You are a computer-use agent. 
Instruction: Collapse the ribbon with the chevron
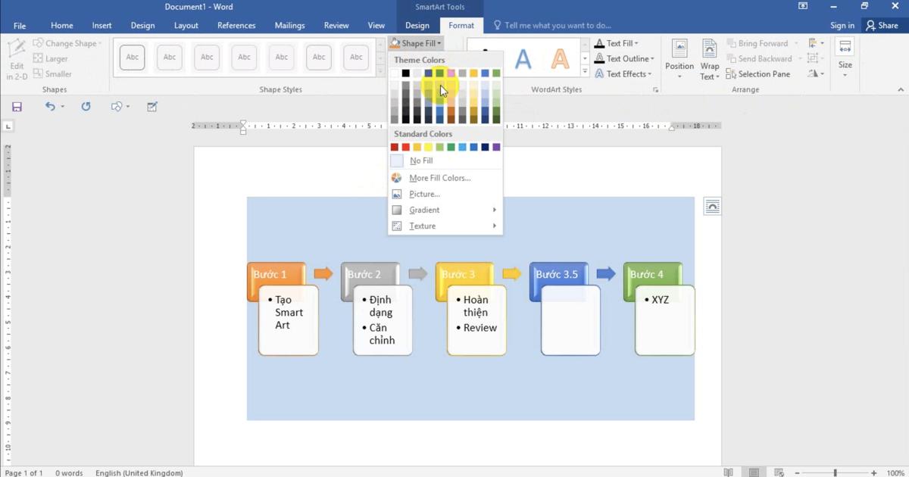[900, 89]
